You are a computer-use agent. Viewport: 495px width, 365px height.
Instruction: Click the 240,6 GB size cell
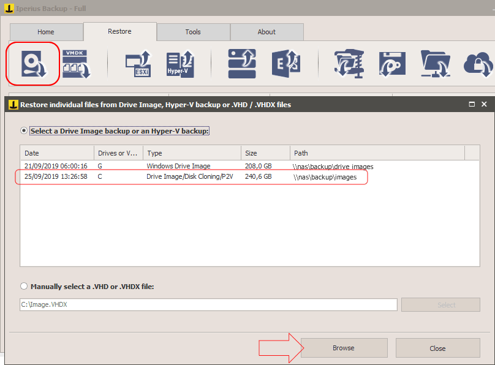(x=259, y=176)
